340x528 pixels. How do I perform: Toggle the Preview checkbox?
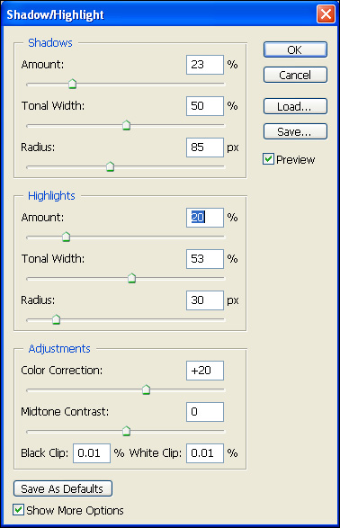pyautogui.click(x=268, y=159)
